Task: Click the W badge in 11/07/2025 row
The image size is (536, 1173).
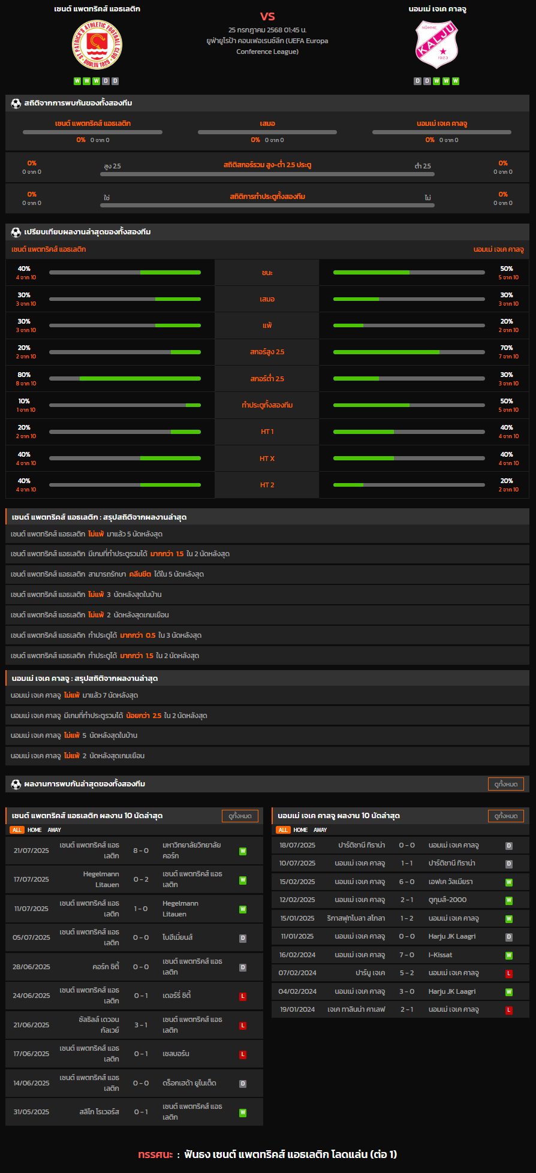Action: (243, 909)
